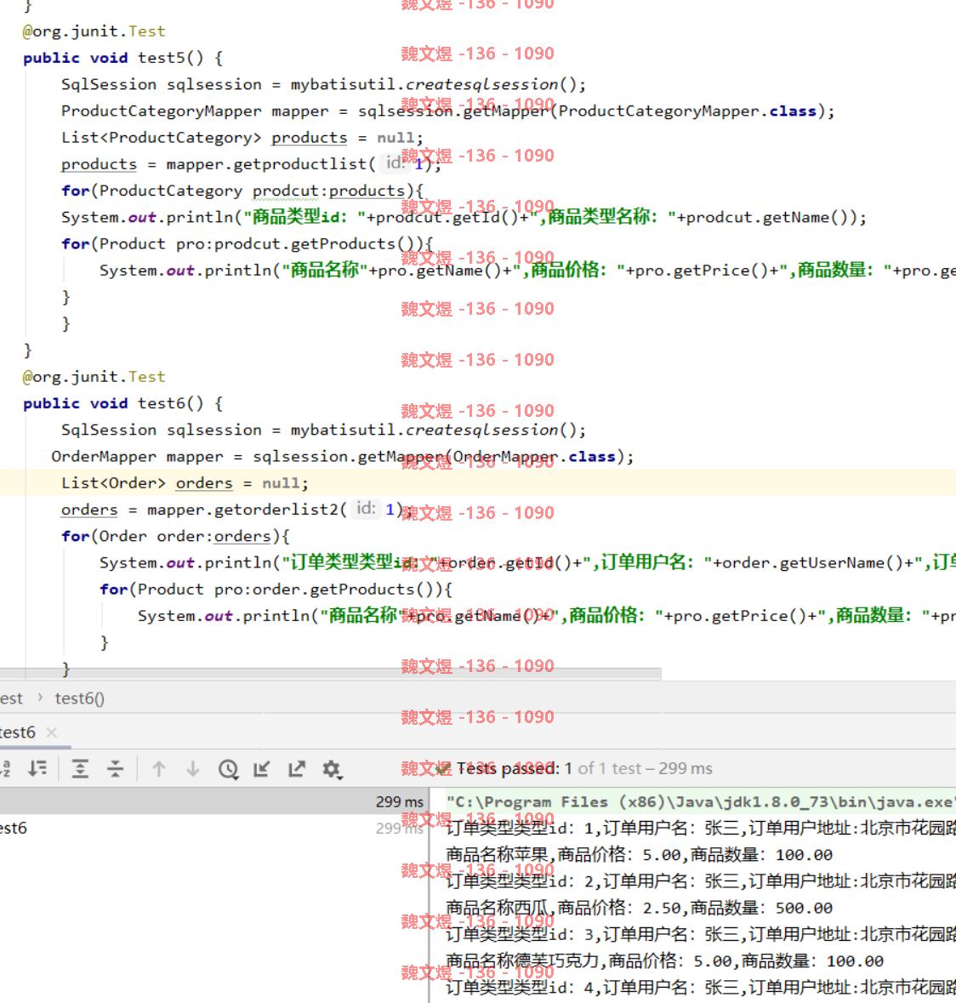
Task: Click the 'orders' variable in List<Order> line
Action: [x=204, y=483]
